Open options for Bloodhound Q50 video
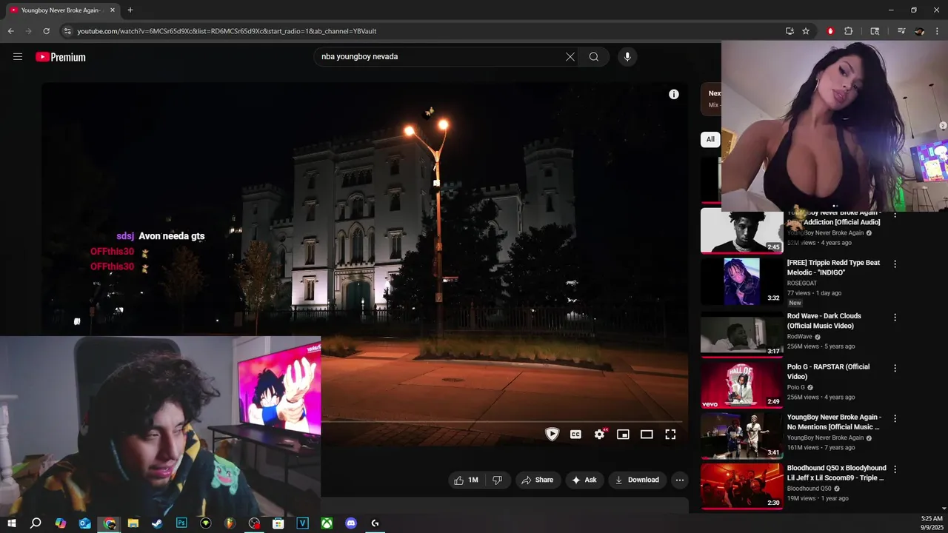 [895, 469]
